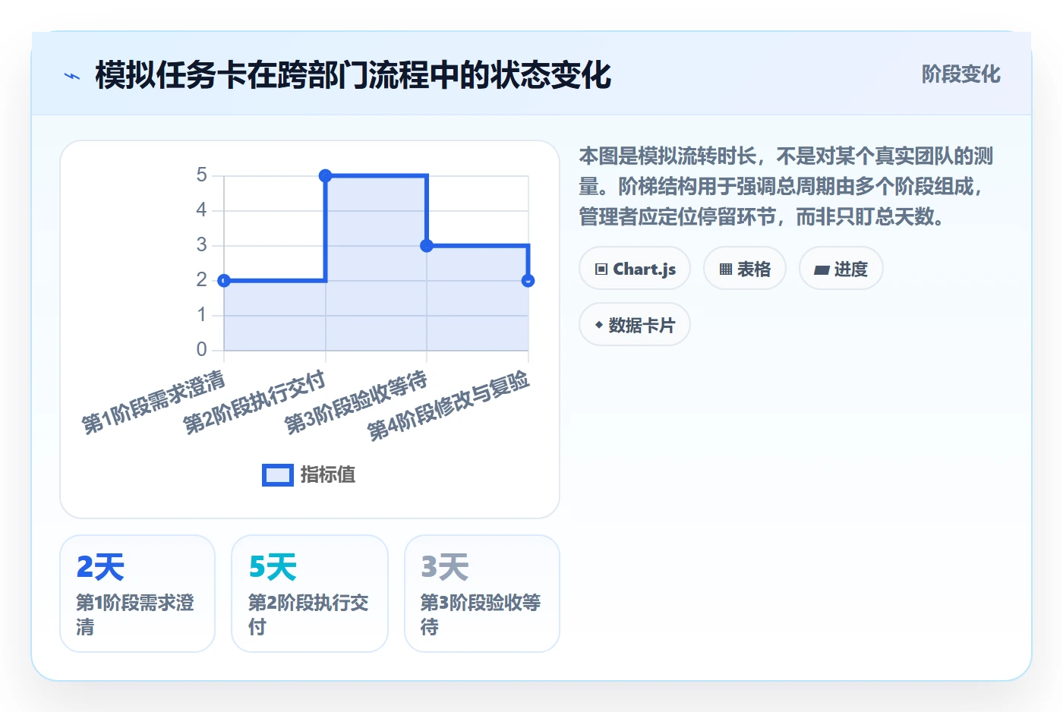The image size is (1063, 712).
Task: Click the y-axis tick label 1
Action: tap(201, 315)
